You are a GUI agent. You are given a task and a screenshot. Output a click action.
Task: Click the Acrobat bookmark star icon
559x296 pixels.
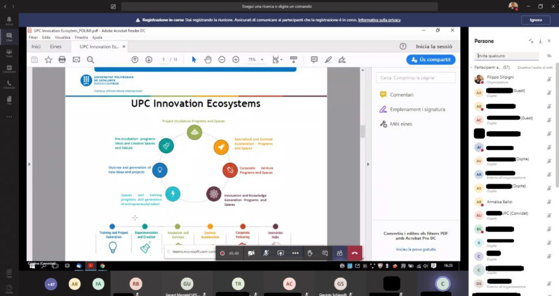coord(48,60)
